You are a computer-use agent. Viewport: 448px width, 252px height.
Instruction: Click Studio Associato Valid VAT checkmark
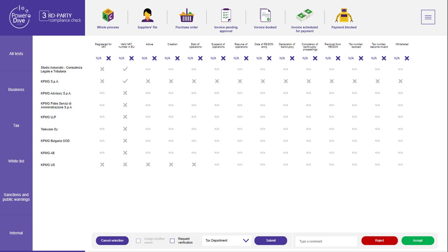(x=125, y=69)
